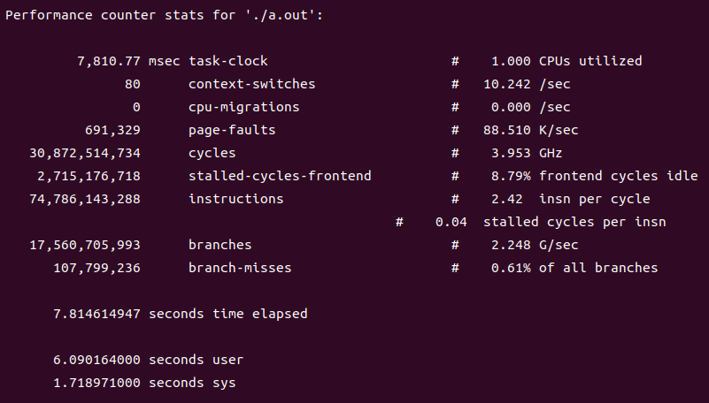Click the instructions count 74,786,143,288
This screenshot has height=403, width=709.
click(x=86, y=200)
